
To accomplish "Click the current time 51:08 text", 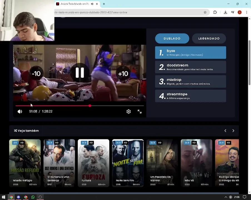I will pyautogui.click(x=33, y=111).
